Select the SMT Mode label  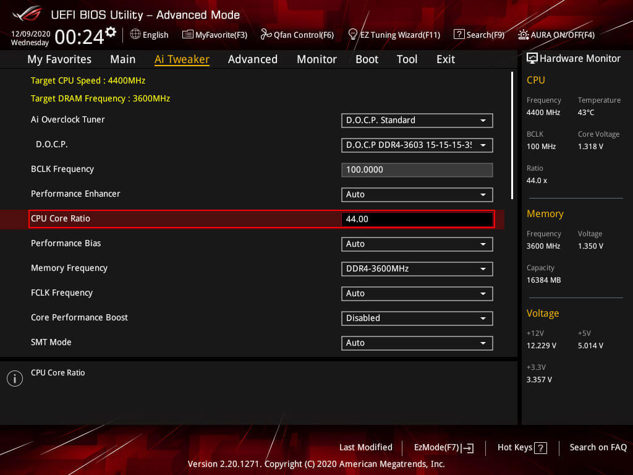coord(51,342)
